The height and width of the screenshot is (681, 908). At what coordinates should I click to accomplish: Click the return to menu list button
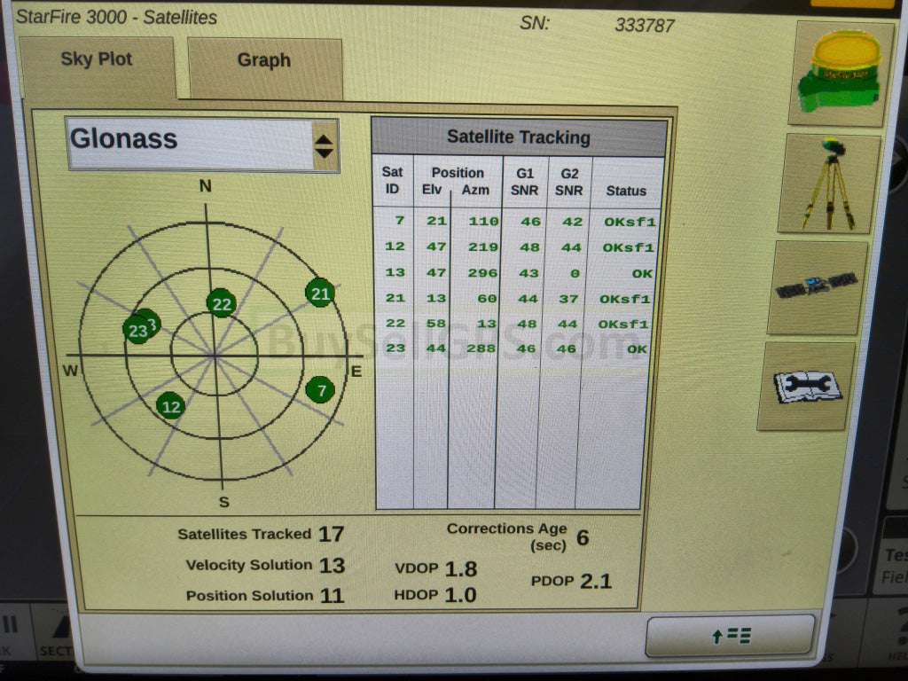click(731, 635)
